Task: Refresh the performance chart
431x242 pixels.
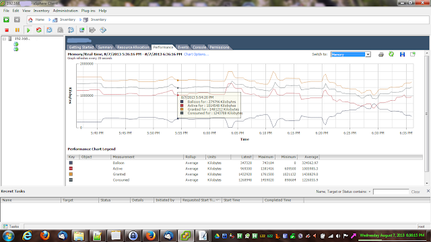Action: 391,54
